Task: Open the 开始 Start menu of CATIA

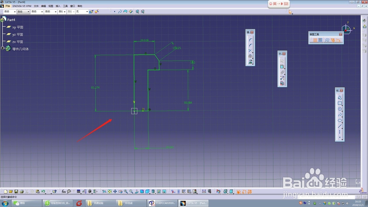Action: coord(7,6)
